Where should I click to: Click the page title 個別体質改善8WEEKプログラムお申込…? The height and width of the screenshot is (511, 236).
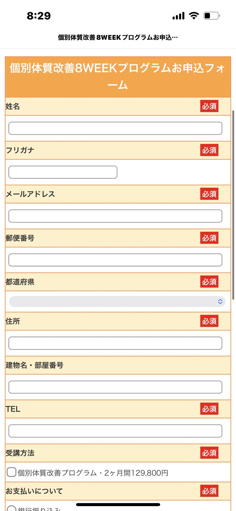[x=118, y=37]
